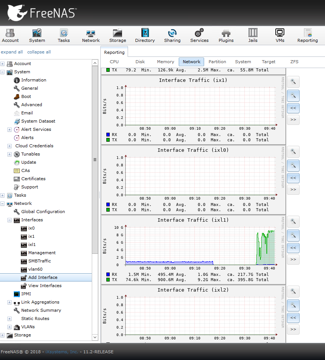This screenshot has height=360, width=325.
Task: Open IPMI in the Network tree
Action: click(x=26, y=294)
